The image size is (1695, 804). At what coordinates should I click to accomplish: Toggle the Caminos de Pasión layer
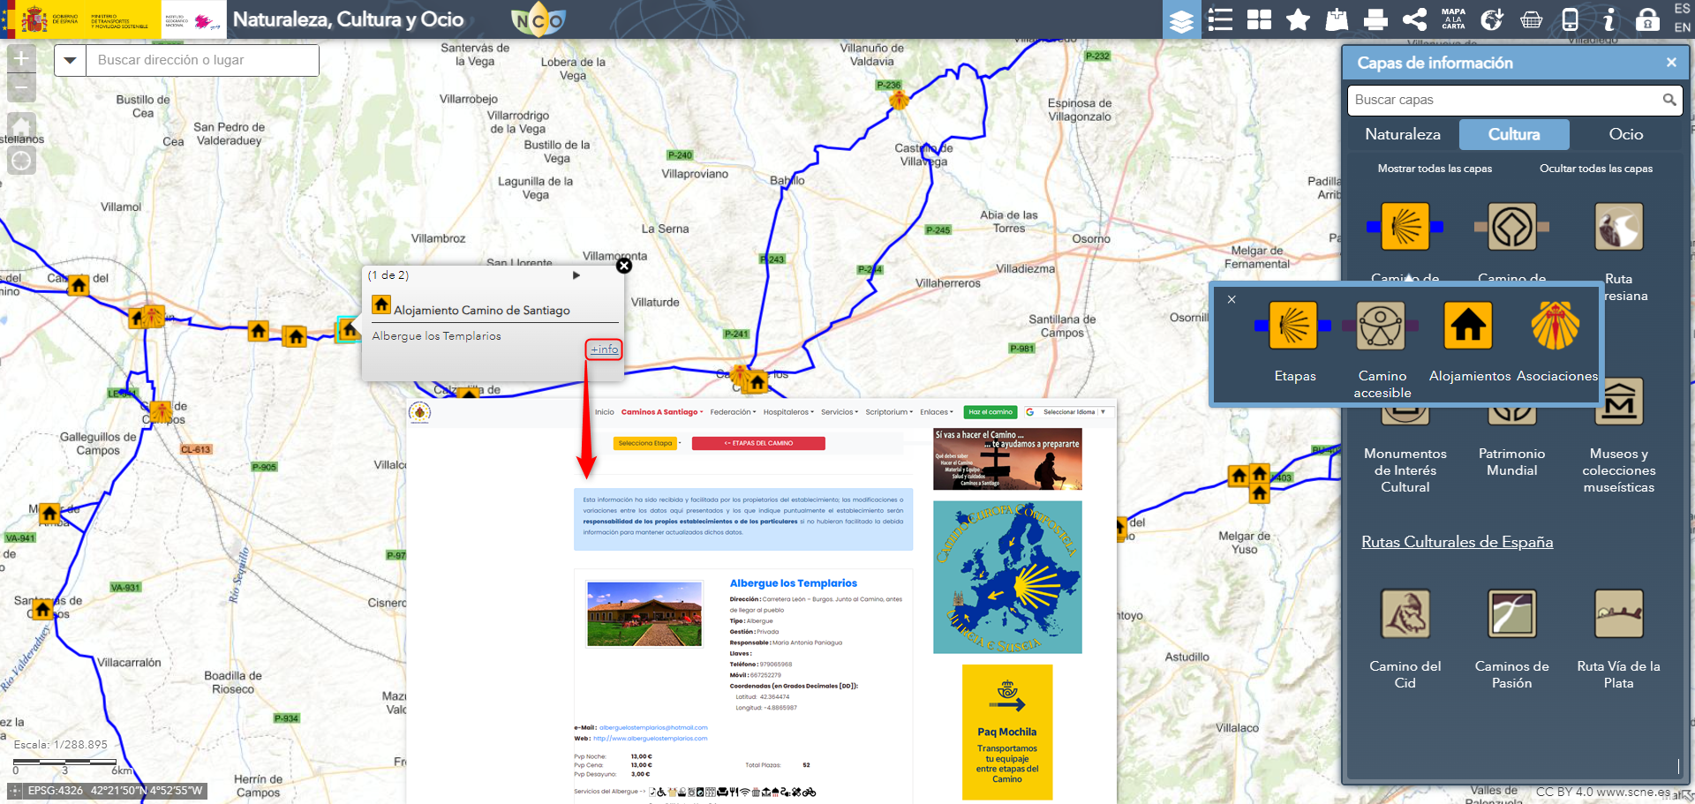point(1511,613)
